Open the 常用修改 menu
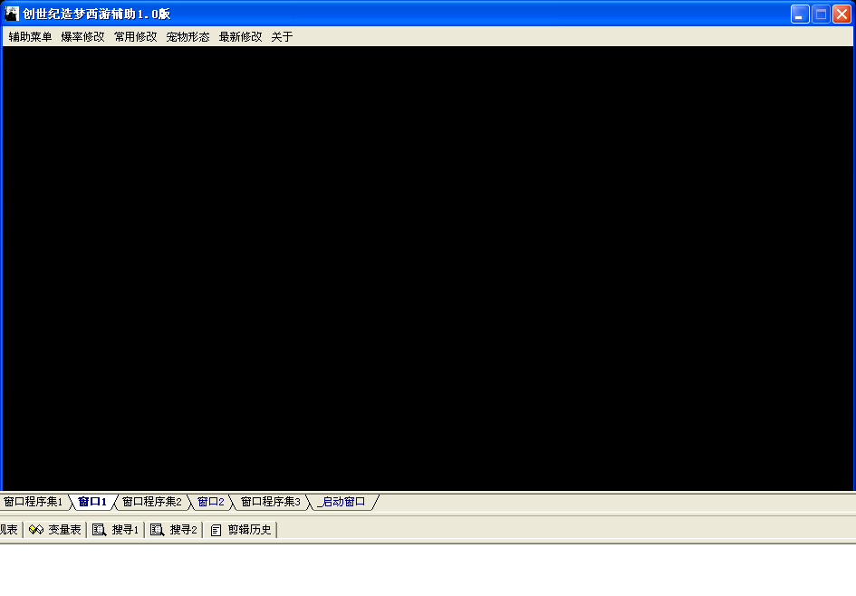 tap(135, 36)
